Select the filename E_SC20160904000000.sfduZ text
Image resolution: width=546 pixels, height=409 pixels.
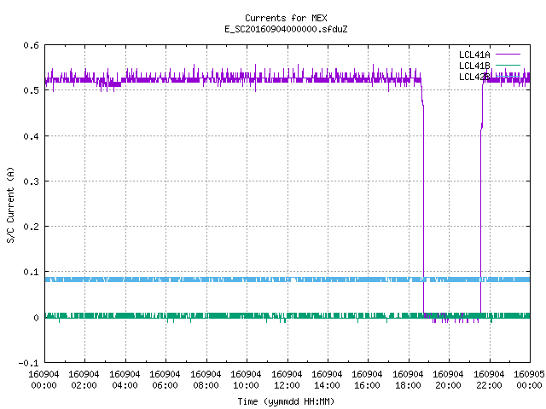[286, 29]
